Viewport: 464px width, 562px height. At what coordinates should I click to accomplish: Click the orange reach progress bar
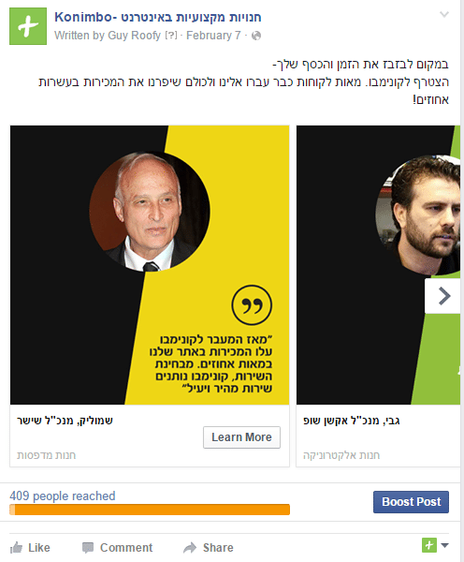[150, 510]
